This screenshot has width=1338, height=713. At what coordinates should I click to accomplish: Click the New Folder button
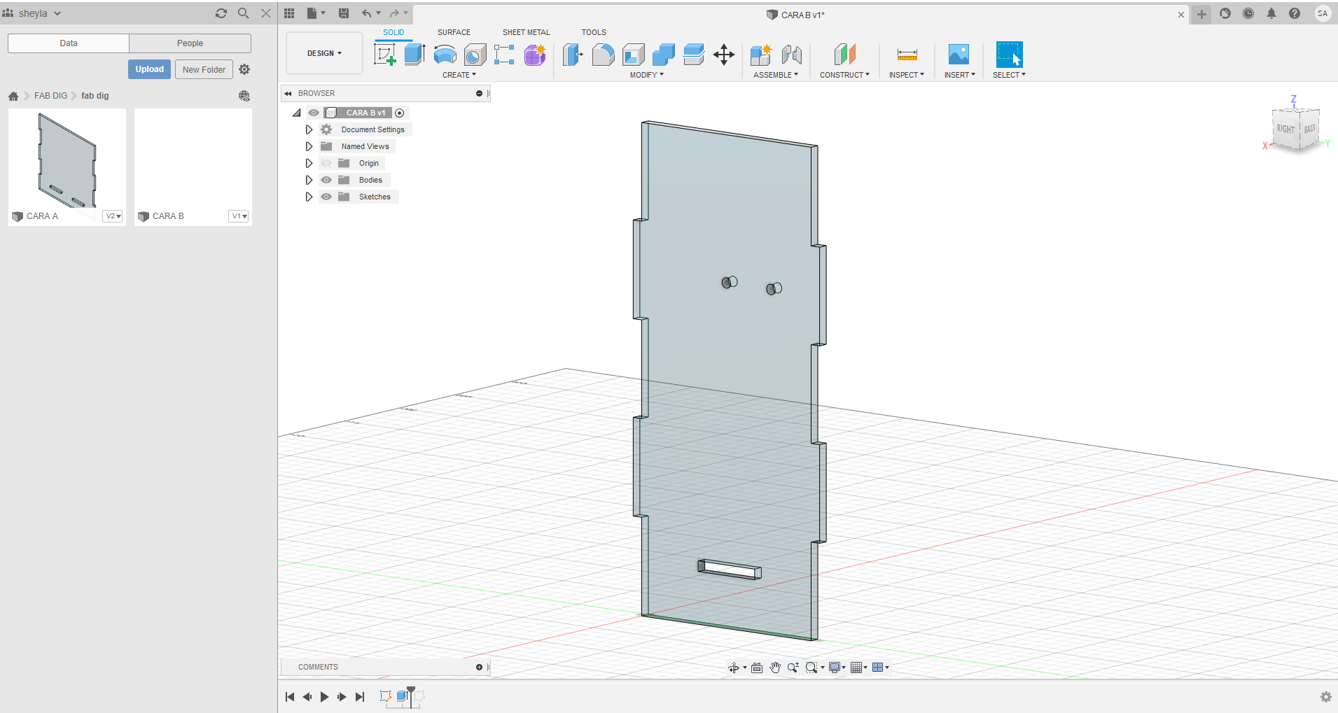204,69
